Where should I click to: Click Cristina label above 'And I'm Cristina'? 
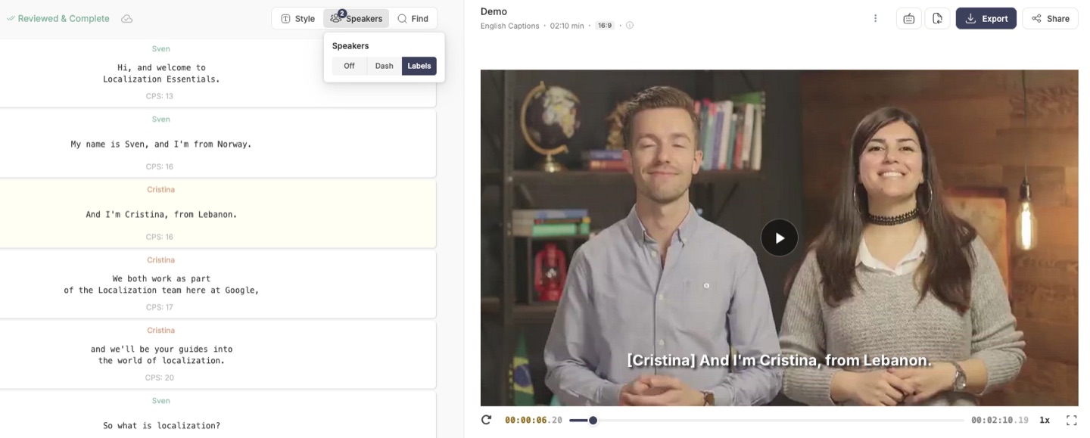[161, 190]
